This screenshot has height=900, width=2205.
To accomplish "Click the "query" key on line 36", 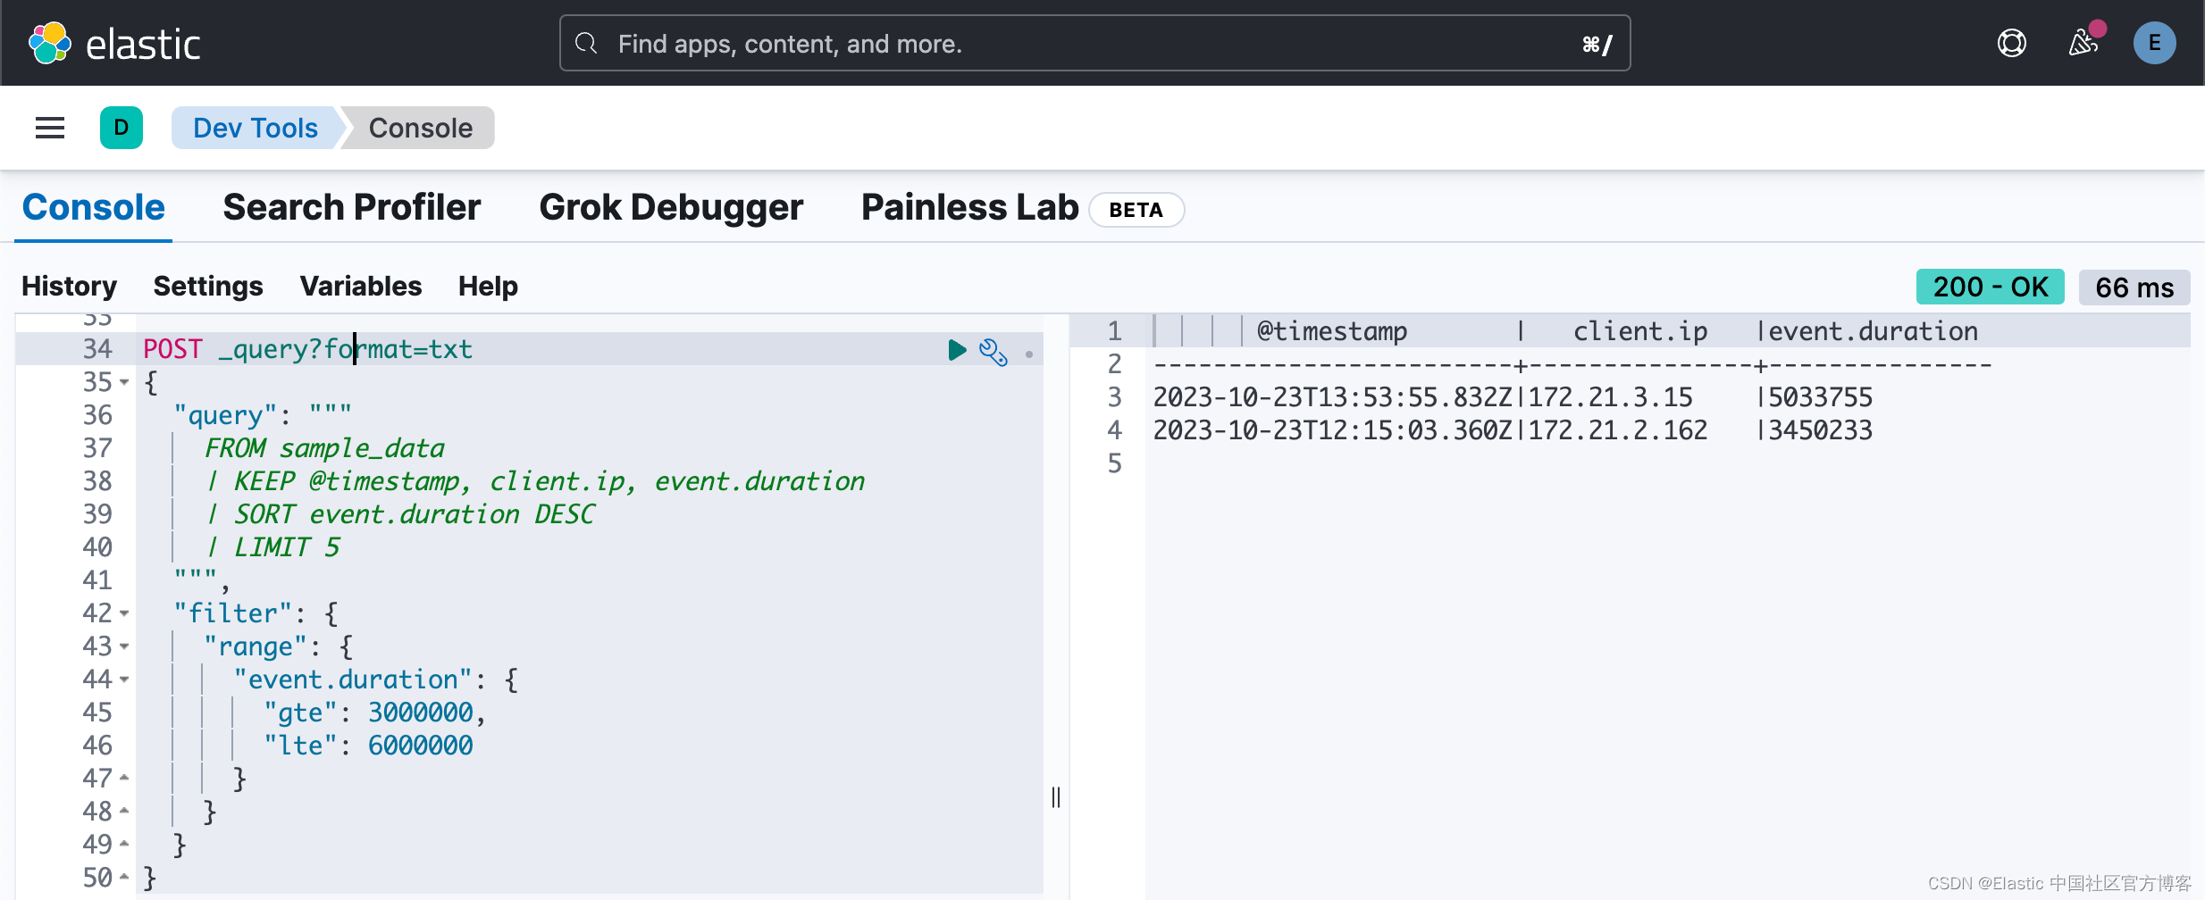I will (x=225, y=415).
